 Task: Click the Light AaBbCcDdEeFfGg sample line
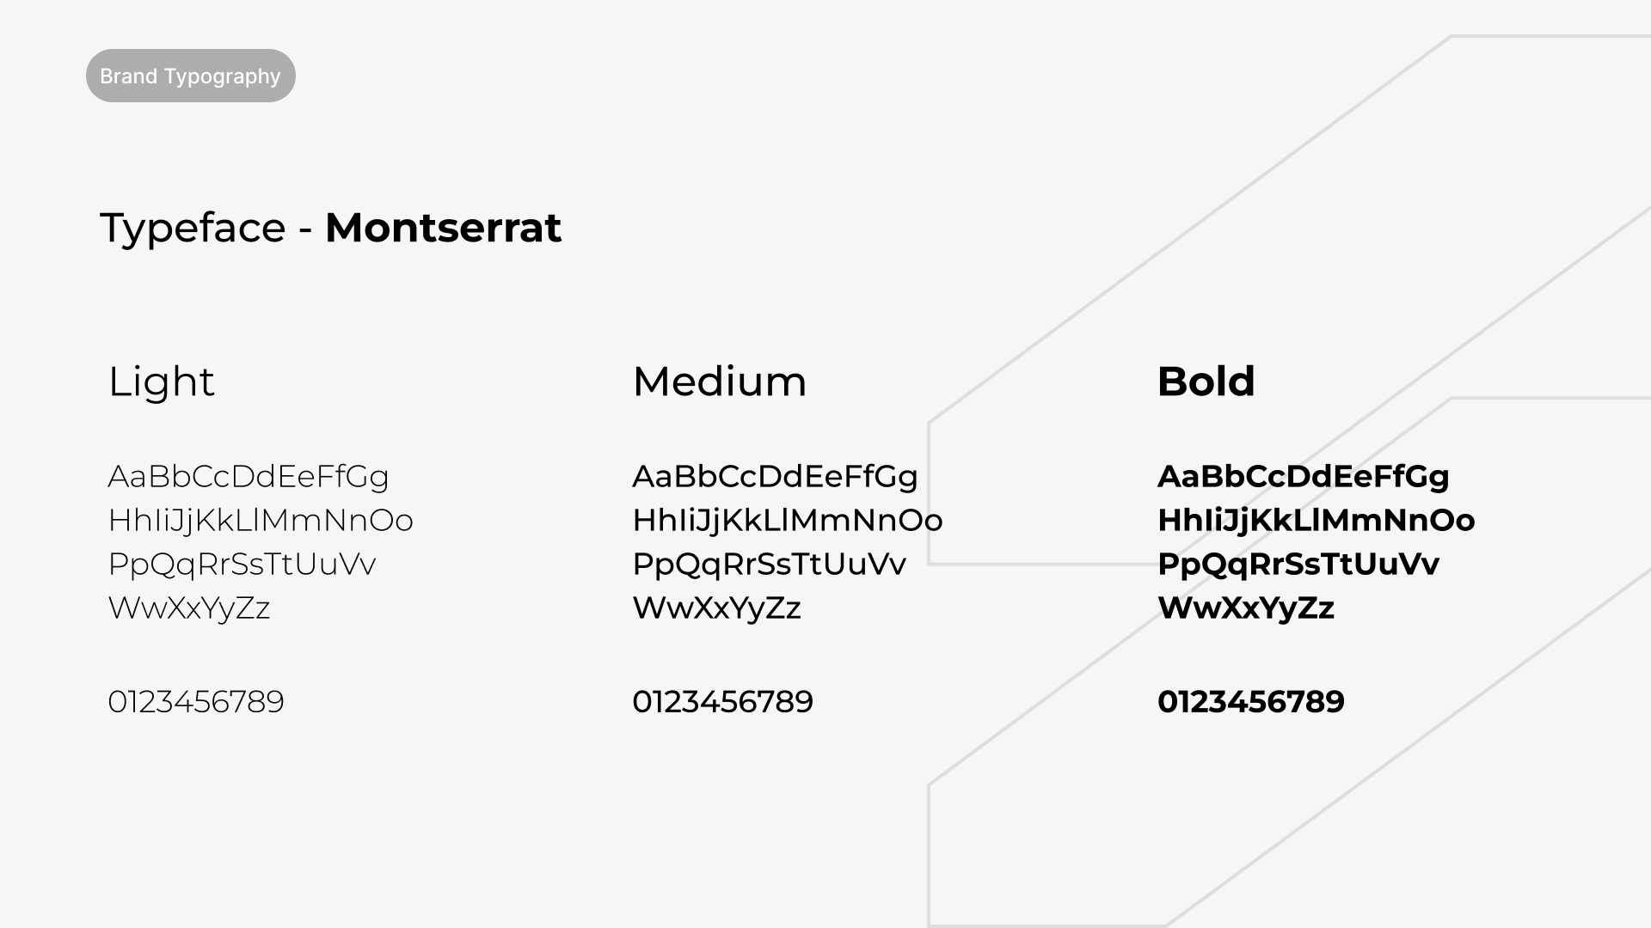249,477
